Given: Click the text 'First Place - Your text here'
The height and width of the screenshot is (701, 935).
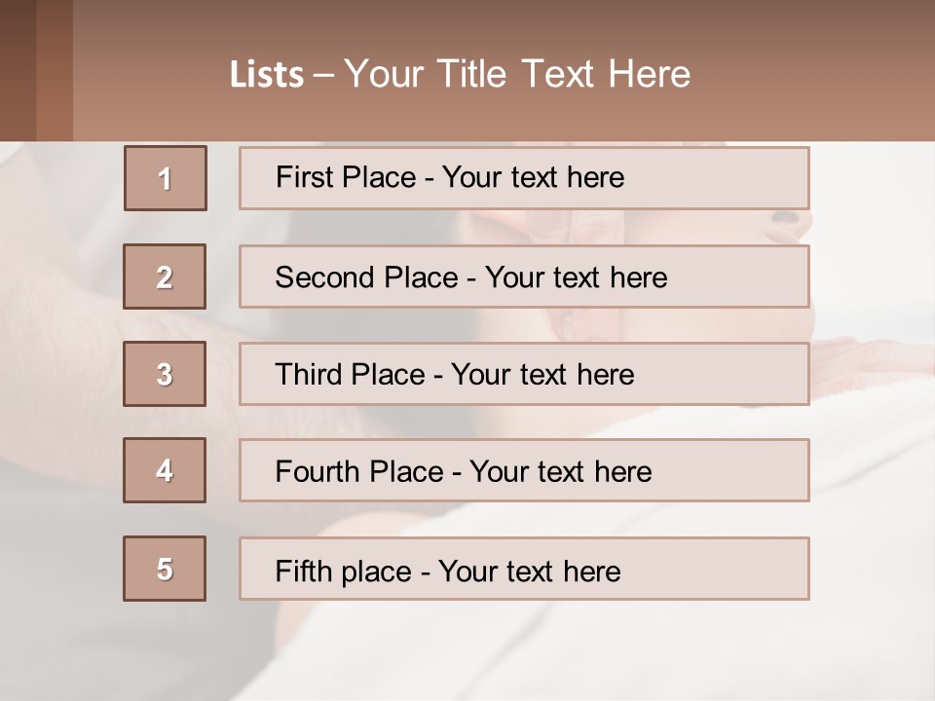Looking at the screenshot, I should point(450,177).
